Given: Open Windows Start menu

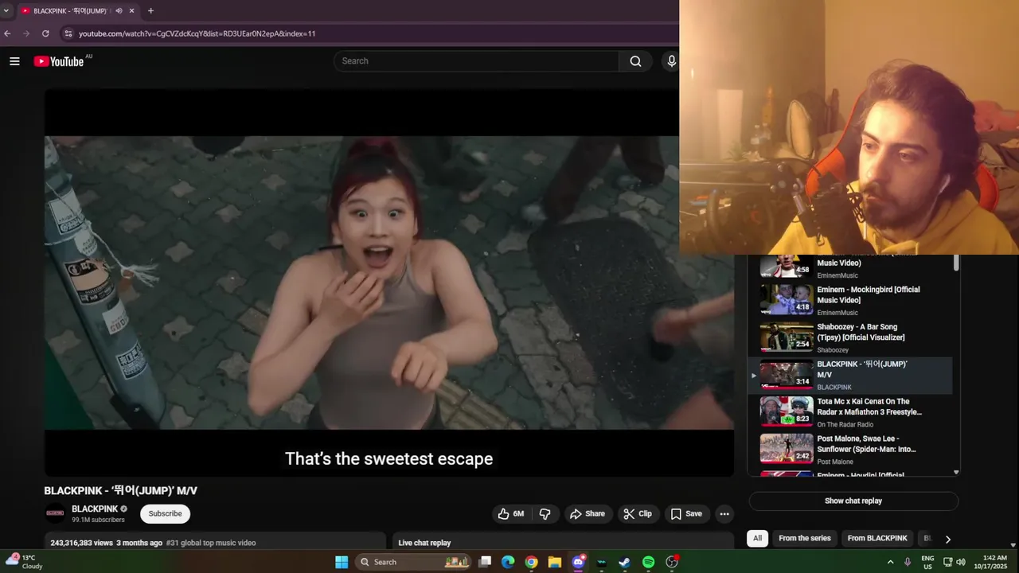Looking at the screenshot, I should coord(342,562).
